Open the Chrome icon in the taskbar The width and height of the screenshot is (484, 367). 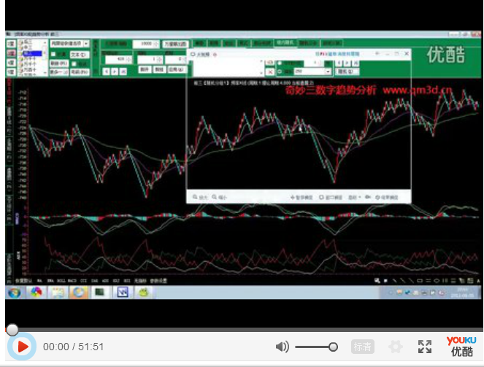pos(35,292)
